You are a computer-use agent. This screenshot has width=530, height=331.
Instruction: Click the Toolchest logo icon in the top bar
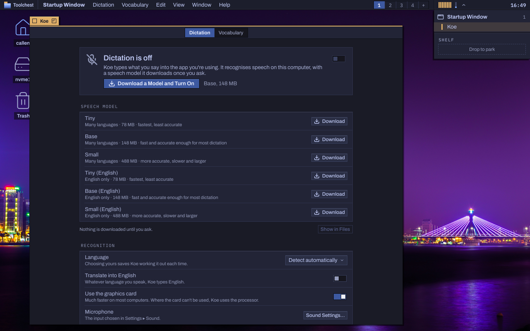[x=7, y=5]
